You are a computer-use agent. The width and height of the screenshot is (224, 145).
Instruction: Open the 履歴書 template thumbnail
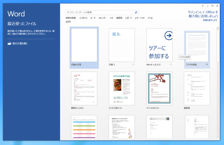197,88
